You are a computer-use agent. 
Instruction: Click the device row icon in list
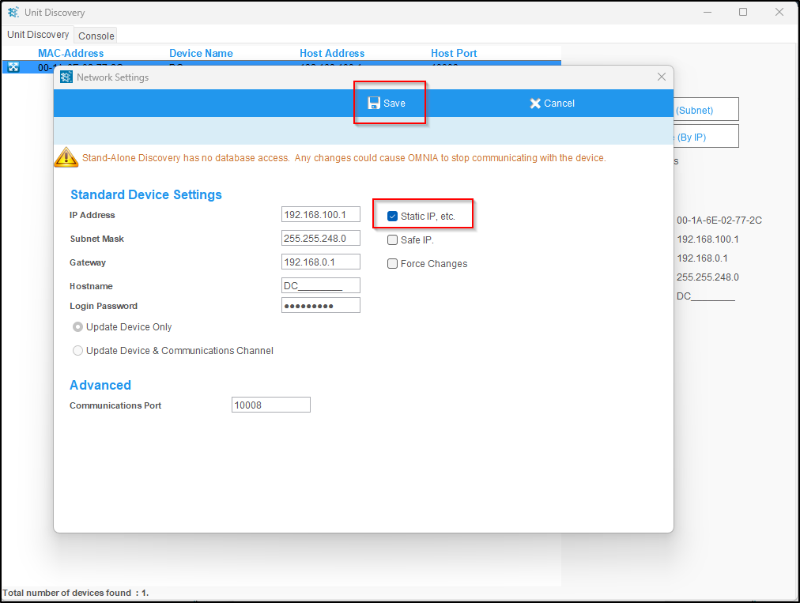tap(13, 67)
